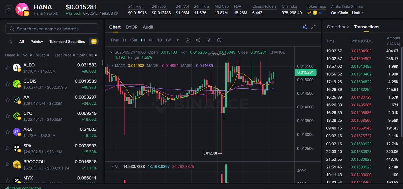Screen dimensions: 403x189
Task: Set chart interval to 4H
Action: tap(151, 40)
